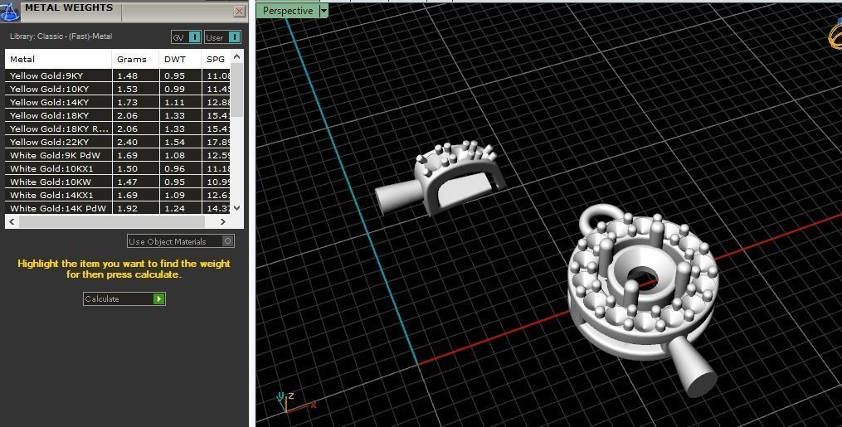
Task: Close the Metal Weights panel
Action: click(240, 12)
